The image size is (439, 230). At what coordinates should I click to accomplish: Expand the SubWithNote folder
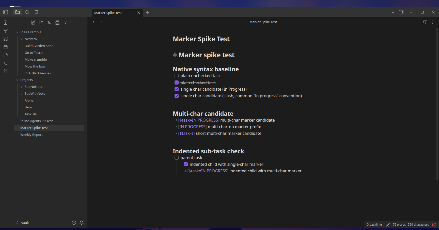point(22,94)
